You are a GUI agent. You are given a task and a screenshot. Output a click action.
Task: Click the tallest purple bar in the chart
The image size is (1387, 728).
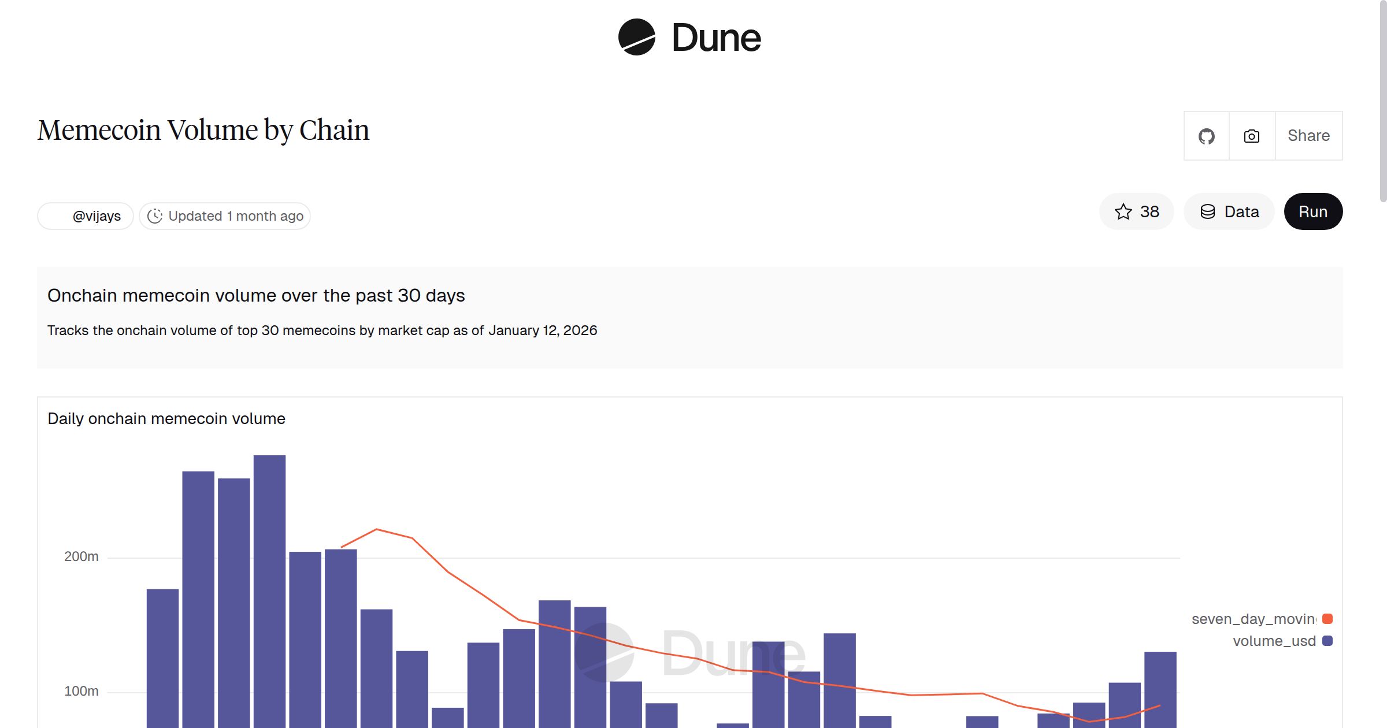tap(269, 578)
